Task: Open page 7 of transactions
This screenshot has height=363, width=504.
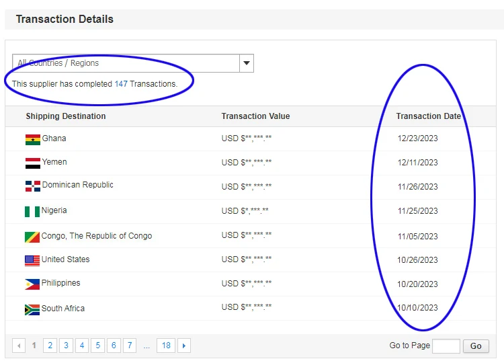Action: coord(130,346)
